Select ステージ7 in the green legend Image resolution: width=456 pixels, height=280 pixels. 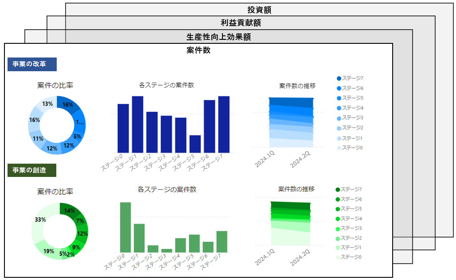pos(349,189)
